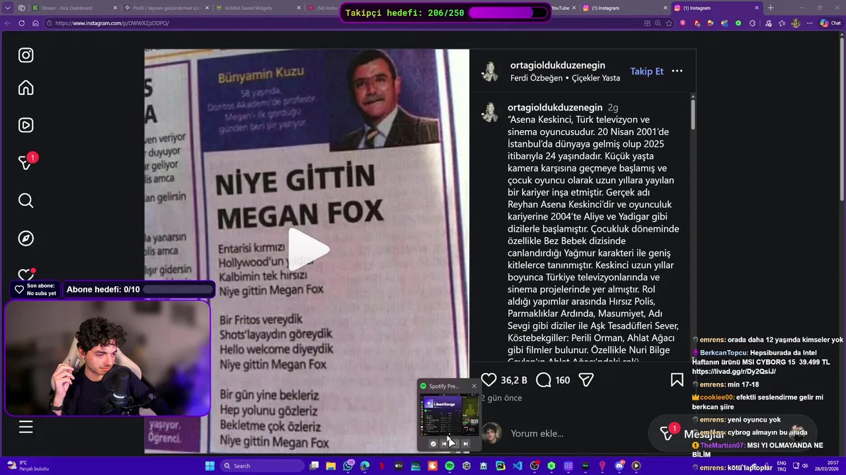Open a new browser tab
This screenshot has width=846, height=475.
point(771,8)
